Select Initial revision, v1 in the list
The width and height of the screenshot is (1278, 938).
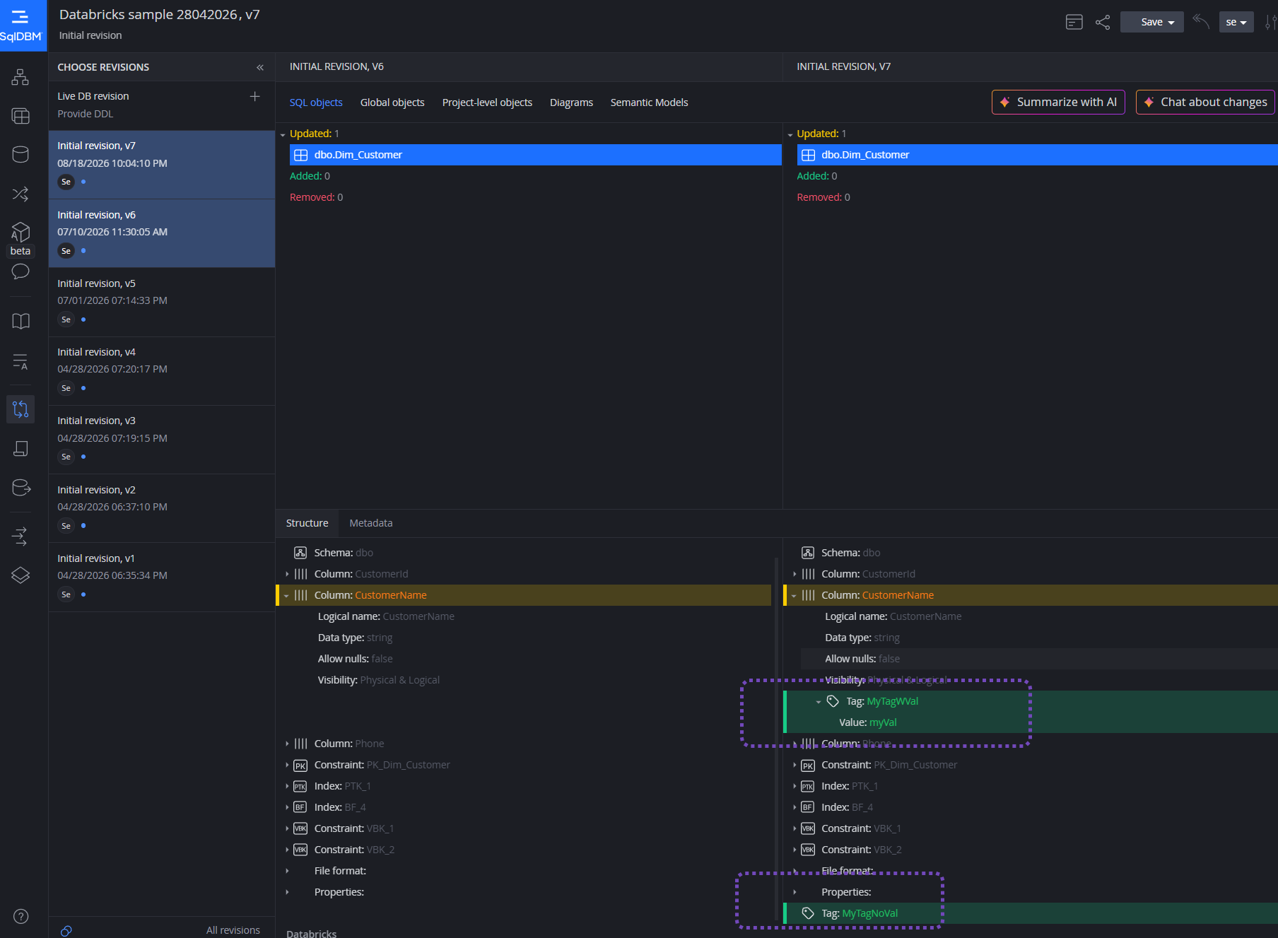click(x=162, y=577)
